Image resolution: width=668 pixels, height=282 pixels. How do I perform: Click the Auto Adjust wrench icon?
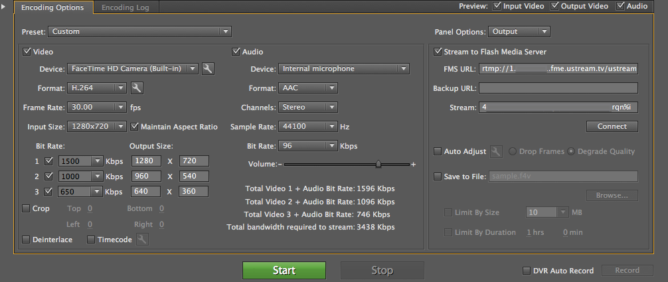pyautogui.click(x=496, y=151)
